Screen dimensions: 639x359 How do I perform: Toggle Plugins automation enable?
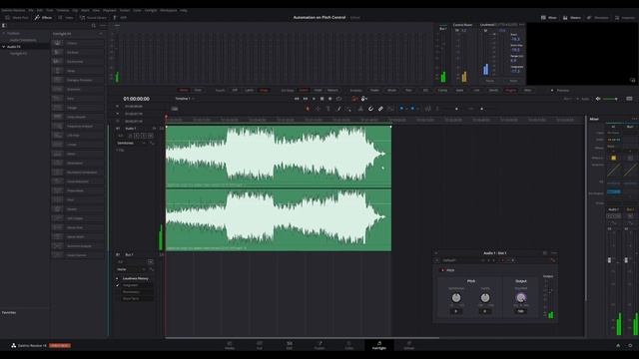(510, 90)
